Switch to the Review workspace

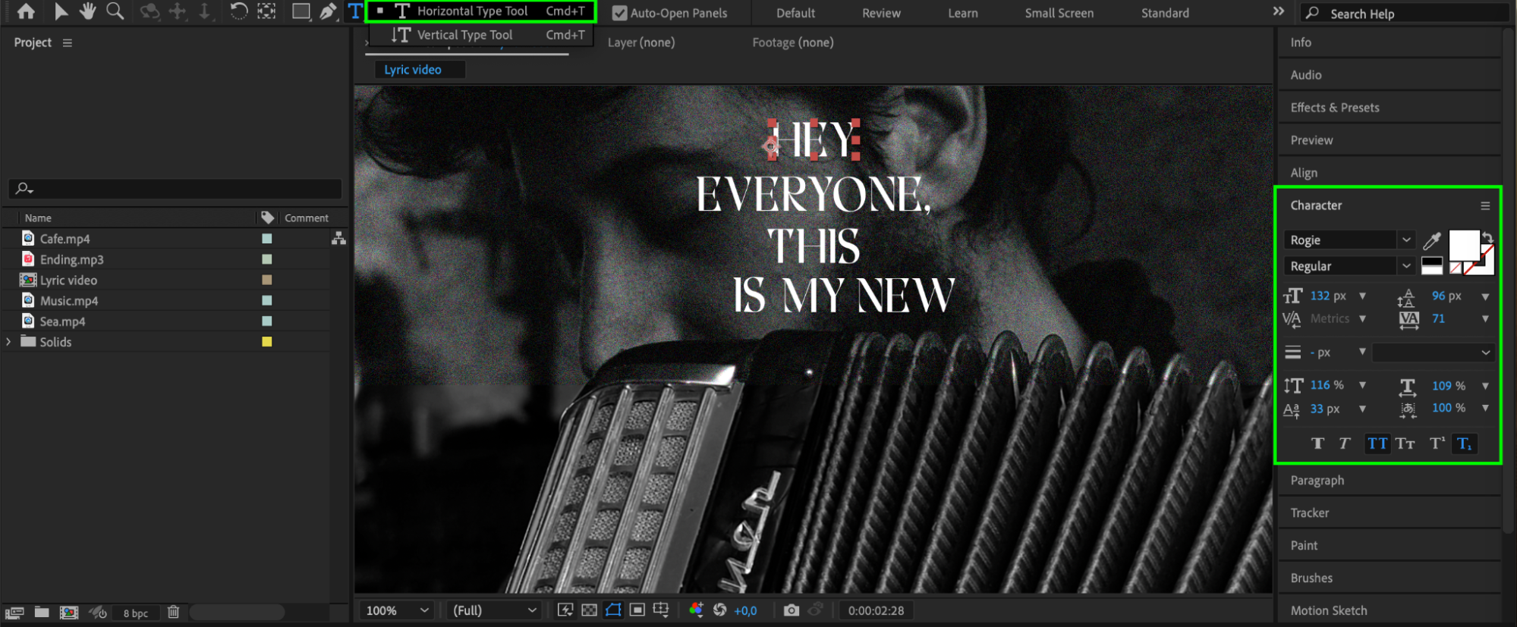click(x=881, y=13)
